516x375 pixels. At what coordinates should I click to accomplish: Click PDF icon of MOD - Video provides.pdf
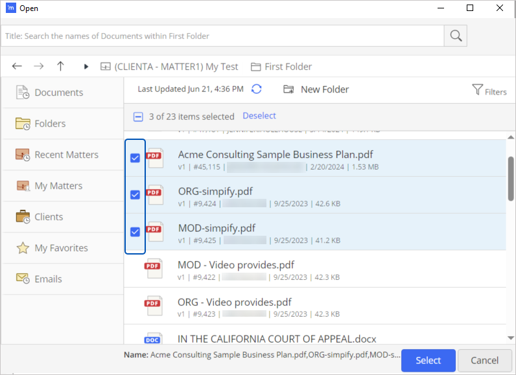point(154,269)
